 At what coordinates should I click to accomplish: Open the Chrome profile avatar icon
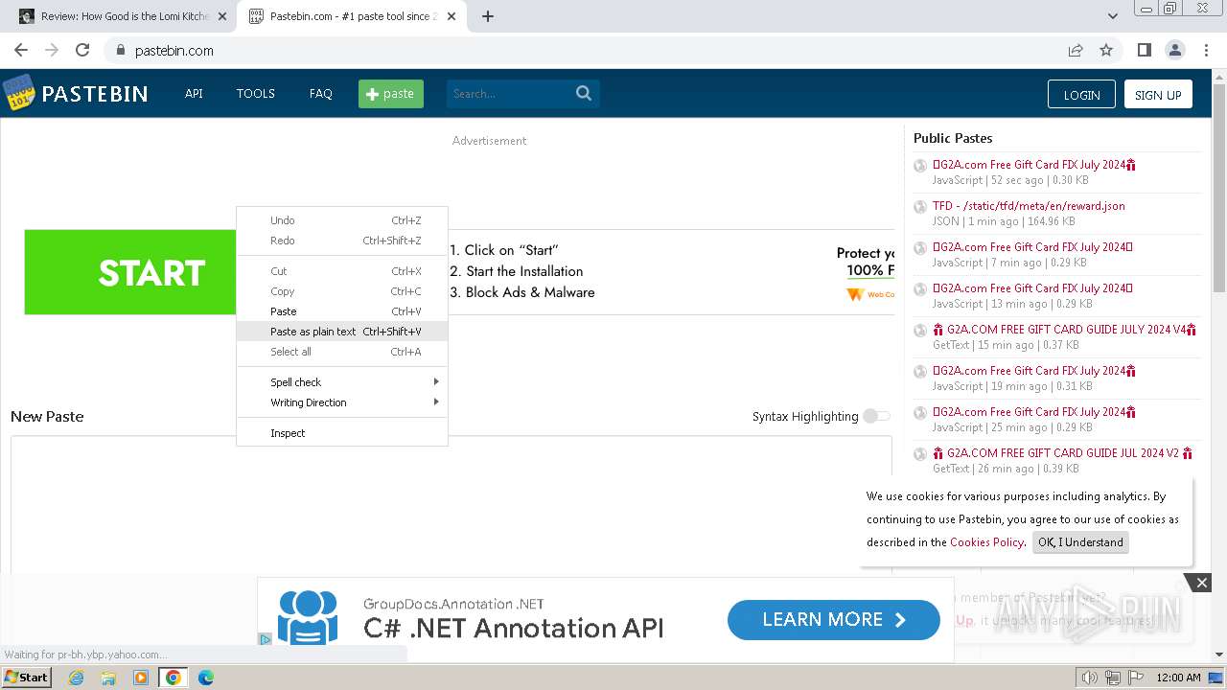pos(1174,50)
